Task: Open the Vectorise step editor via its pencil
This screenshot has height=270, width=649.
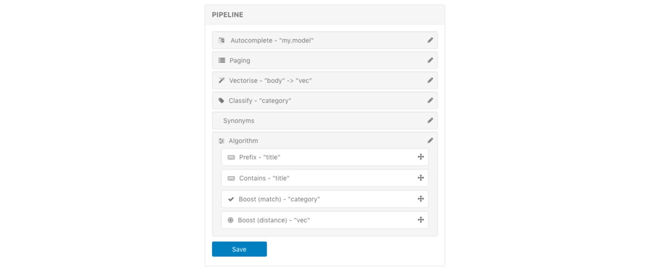Action: [x=431, y=80]
